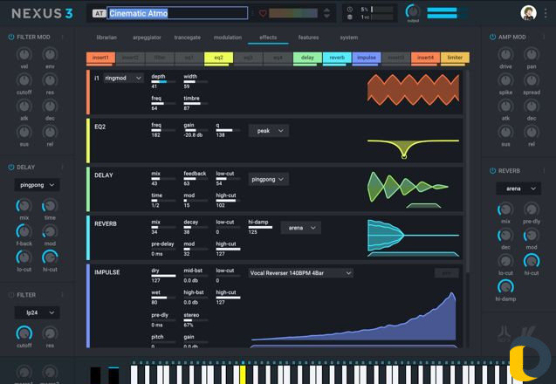Screen dimensions: 556x384
Task: Open the user profile avatar
Action: coord(528,13)
